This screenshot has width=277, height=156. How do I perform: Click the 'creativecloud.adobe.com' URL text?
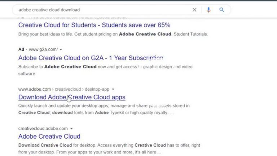43,129
